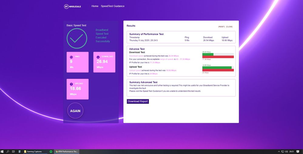The width and height of the screenshot is (303, 154).
Task: Click the upload arrow icon in the Upload tile
Action: click(x=71, y=84)
